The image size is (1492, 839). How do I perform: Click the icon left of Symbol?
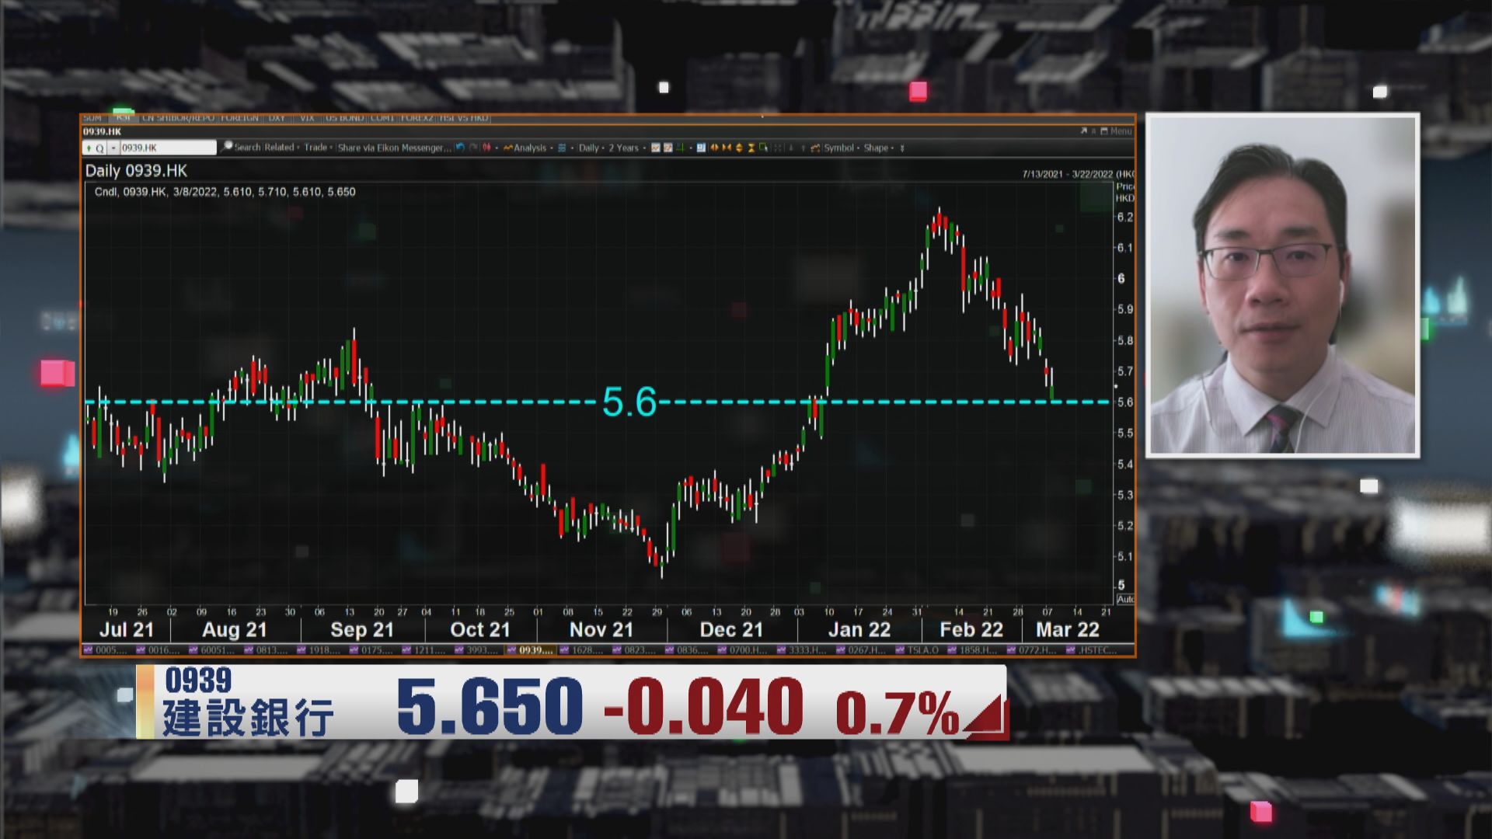pyautogui.click(x=815, y=148)
